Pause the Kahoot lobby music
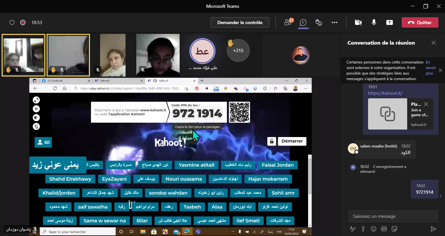This screenshot has height=236, width=445. (37, 109)
